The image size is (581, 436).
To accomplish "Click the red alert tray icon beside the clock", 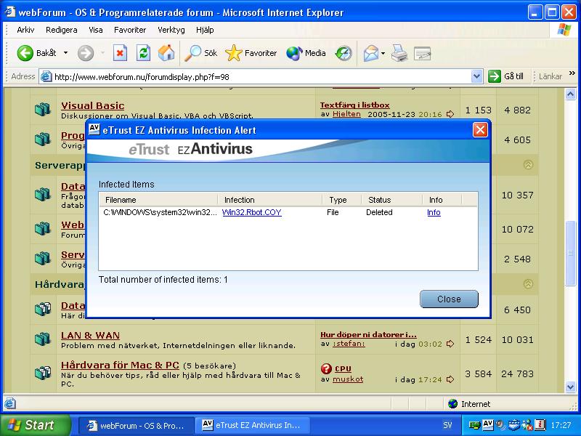I will (x=540, y=424).
